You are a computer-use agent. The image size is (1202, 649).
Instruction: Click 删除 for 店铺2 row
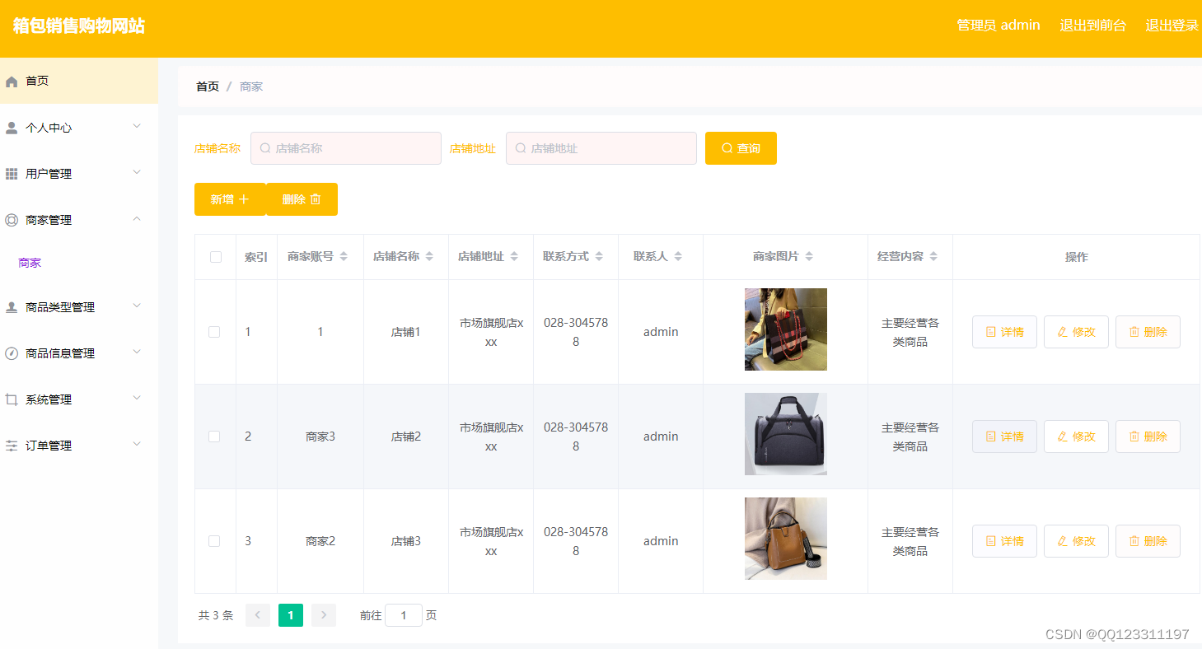tap(1148, 437)
